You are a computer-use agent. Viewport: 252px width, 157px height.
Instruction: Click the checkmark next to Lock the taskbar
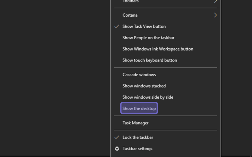(x=117, y=137)
